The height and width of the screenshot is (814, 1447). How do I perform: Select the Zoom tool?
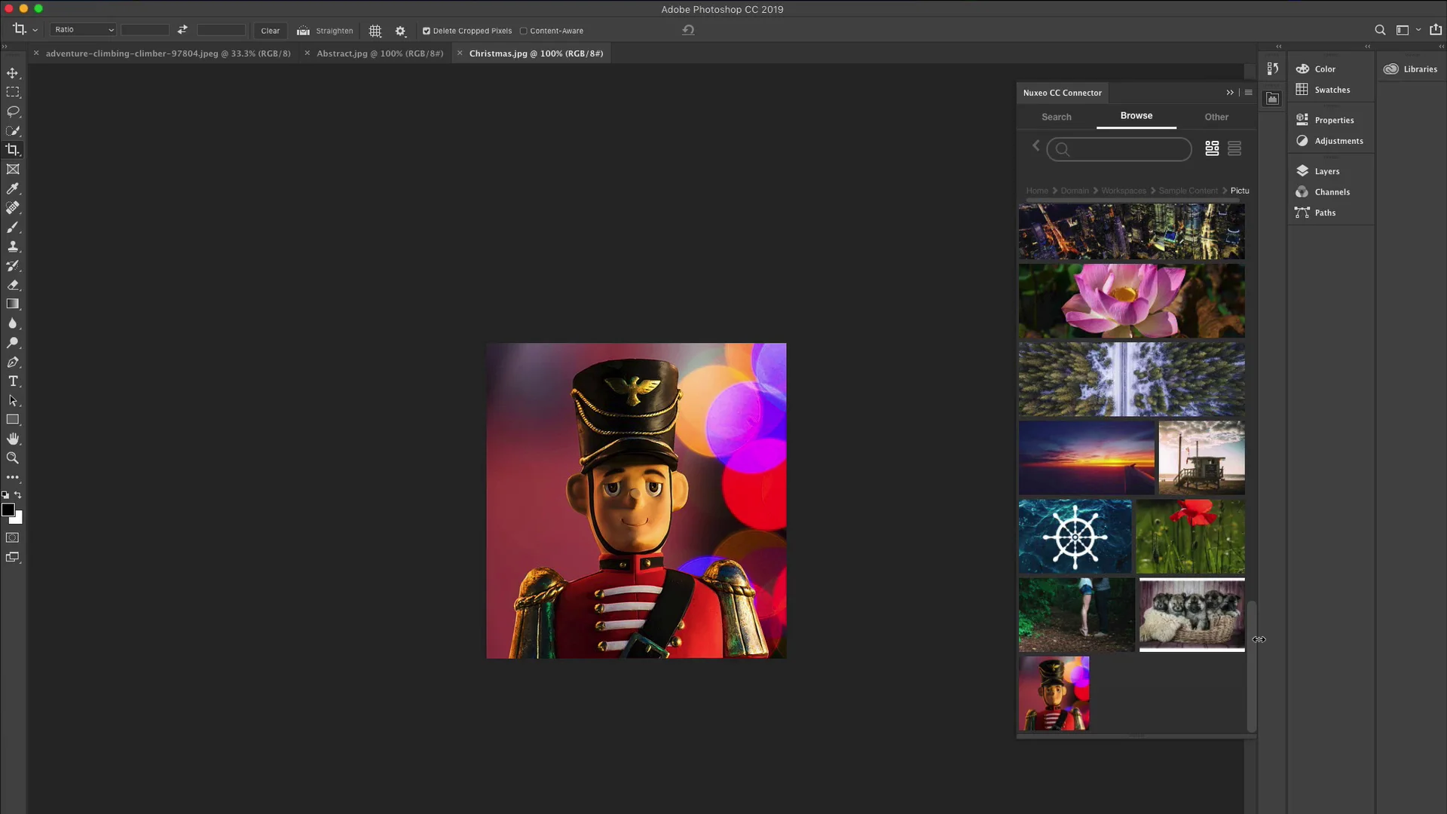[13, 458]
